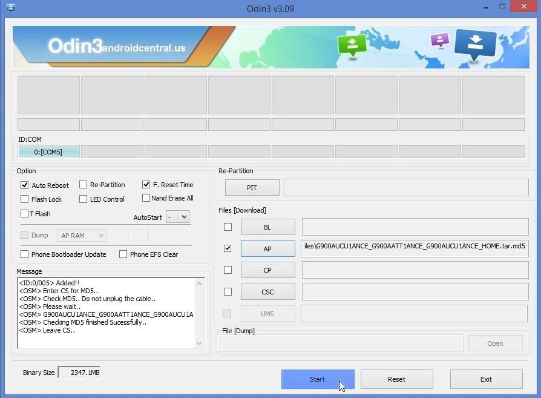Image resolution: width=541 pixels, height=398 pixels.
Task: Click the CSC file path field
Action: point(415,291)
